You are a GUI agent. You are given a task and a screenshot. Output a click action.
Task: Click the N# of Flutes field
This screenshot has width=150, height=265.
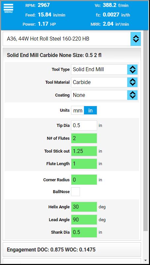click(84, 138)
